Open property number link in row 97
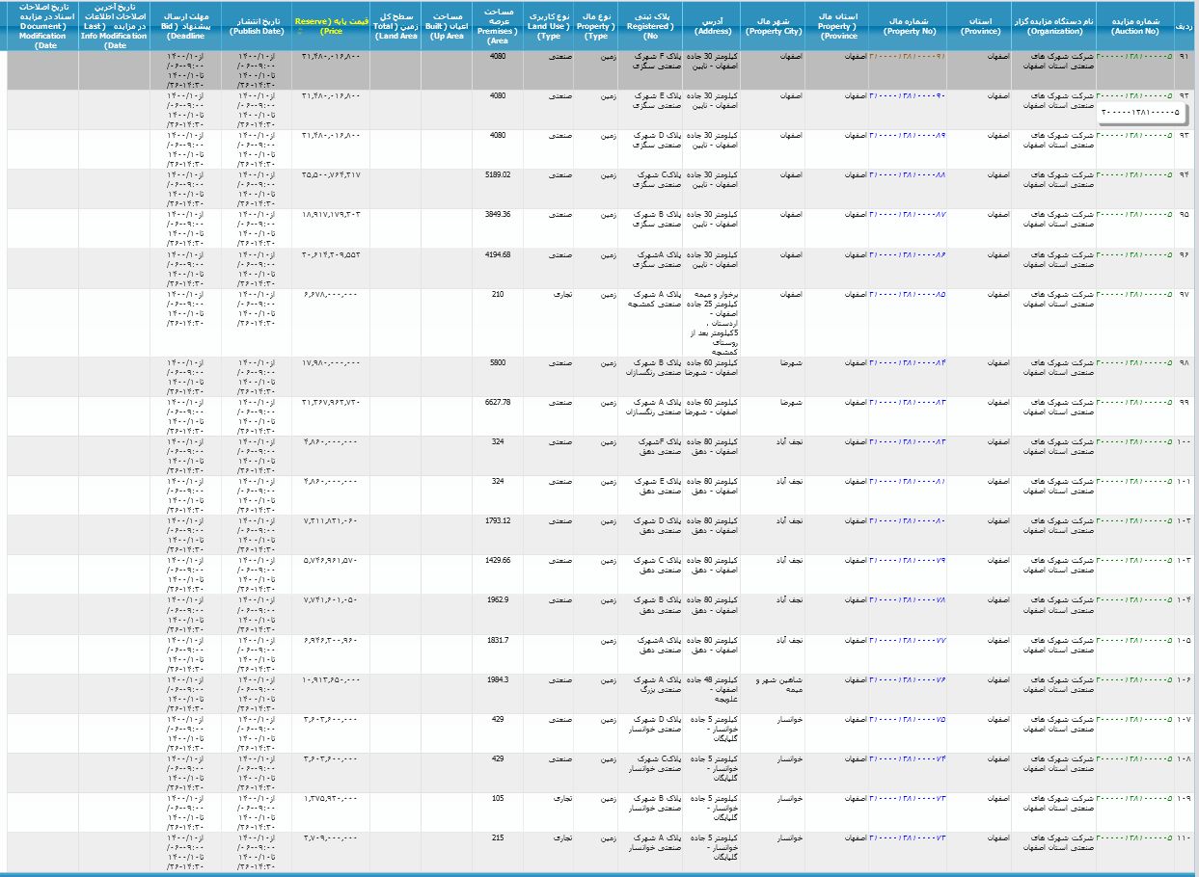Image resolution: width=1199 pixels, height=877 pixels. coord(907,294)
